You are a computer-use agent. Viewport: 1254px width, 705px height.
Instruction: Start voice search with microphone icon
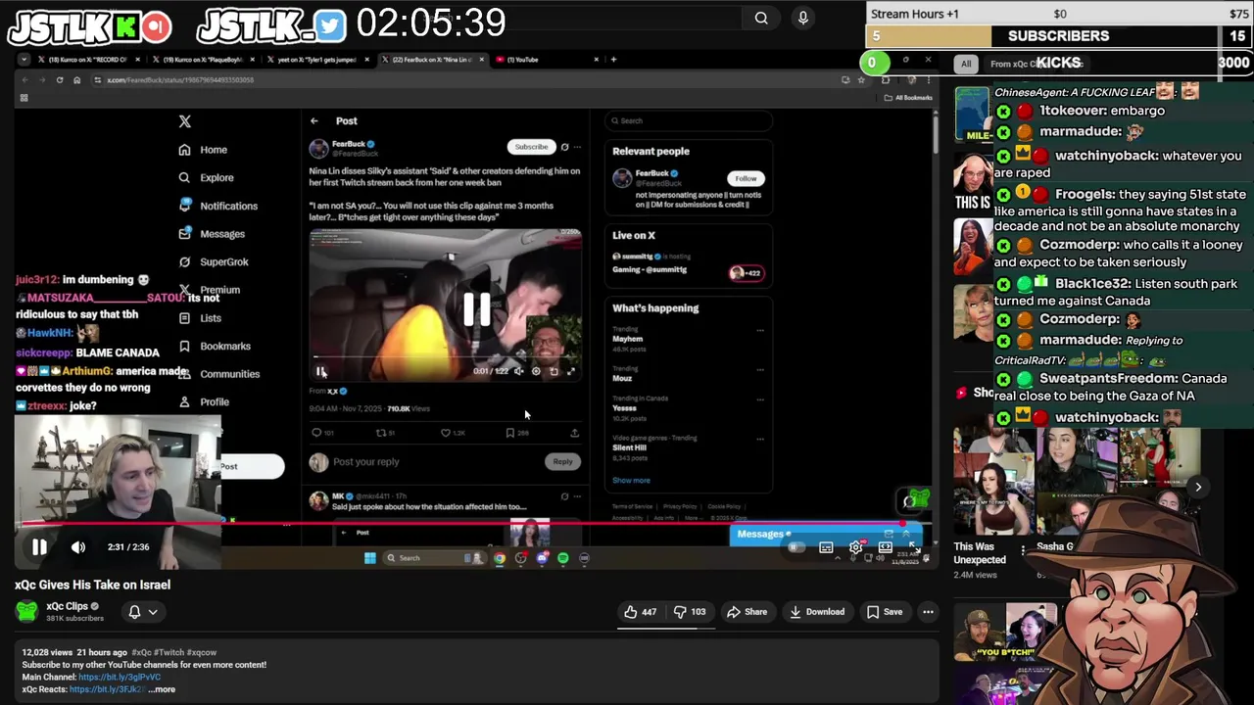pyautogui.click(x=803, y=18)
